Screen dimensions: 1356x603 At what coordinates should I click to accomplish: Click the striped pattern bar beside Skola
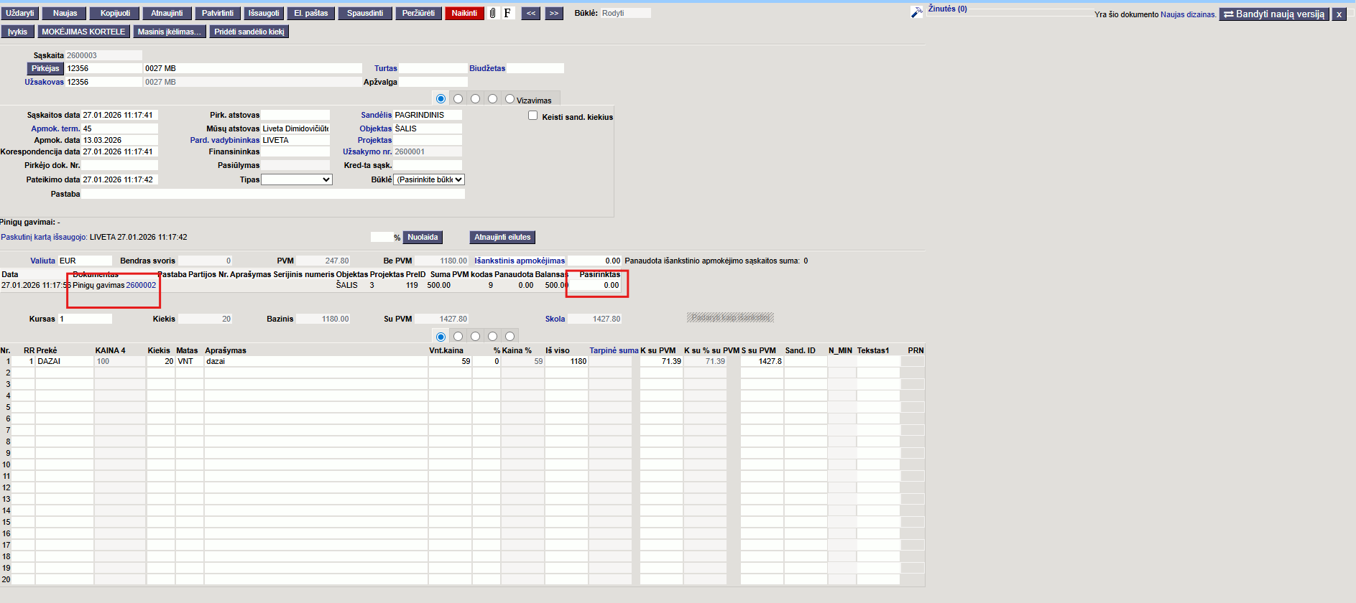click(x=730, y=317)
